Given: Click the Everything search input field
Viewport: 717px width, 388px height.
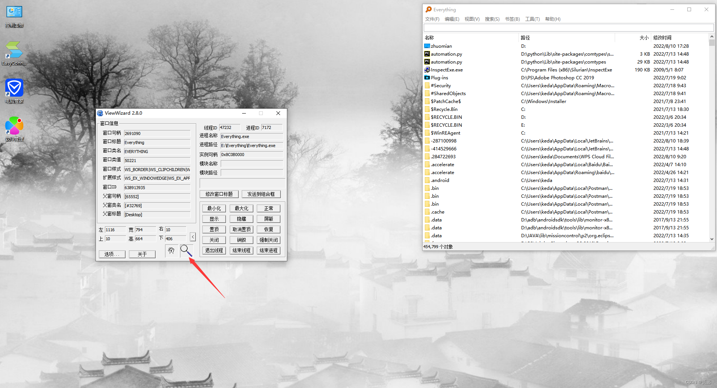Looking at the screenshot, I should pyautogui.click(x=568, y=27).
